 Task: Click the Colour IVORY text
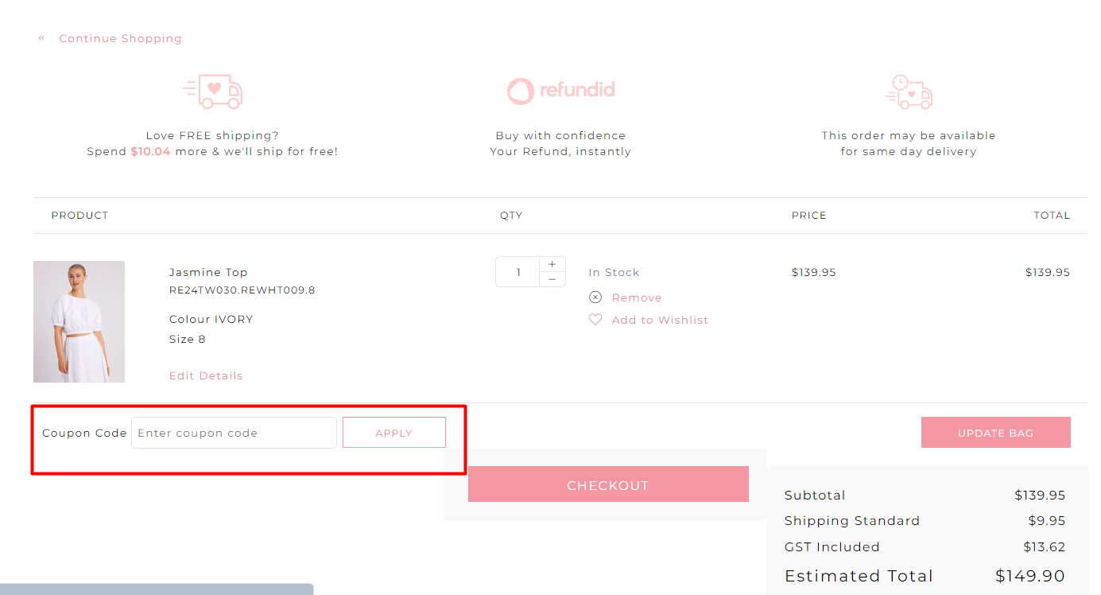(x=211, y=319)
